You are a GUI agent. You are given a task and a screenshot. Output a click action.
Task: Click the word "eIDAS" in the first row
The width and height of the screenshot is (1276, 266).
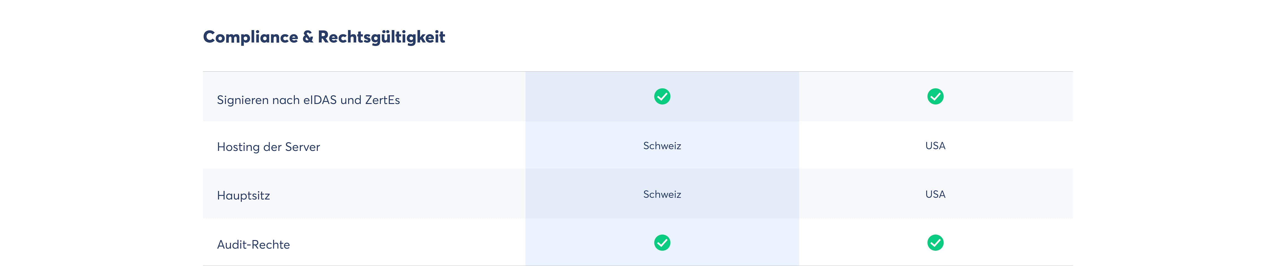tap(320, 100)
